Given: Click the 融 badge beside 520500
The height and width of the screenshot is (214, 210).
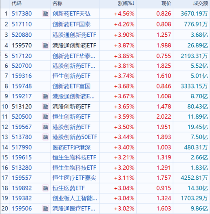Looking at the screenshot, I should click(x=46, y=117).
